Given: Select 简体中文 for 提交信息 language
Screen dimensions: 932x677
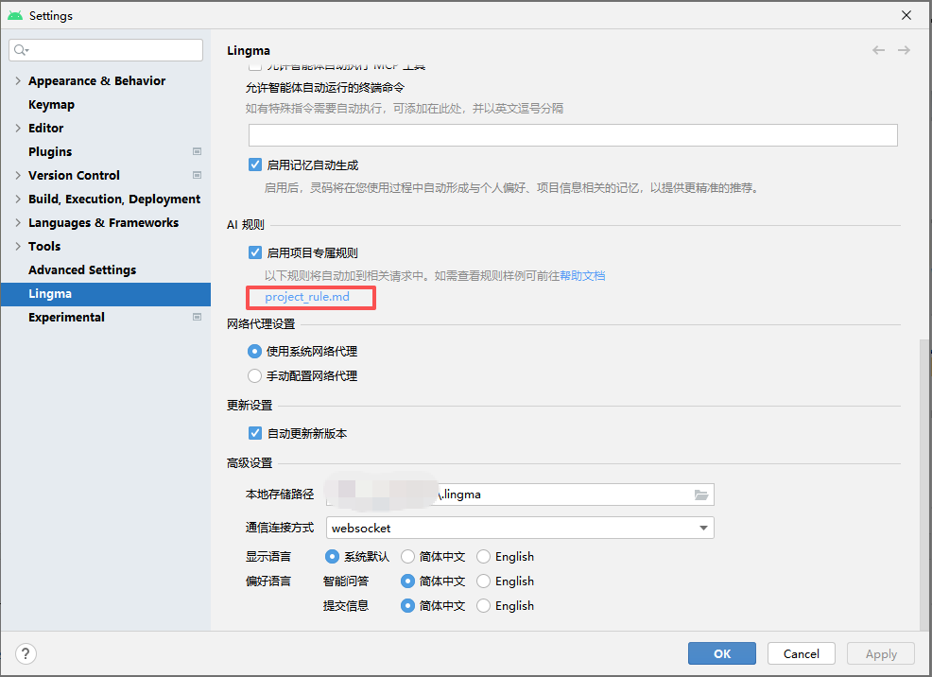Looking at the screenshot, I should coord(407,606).
